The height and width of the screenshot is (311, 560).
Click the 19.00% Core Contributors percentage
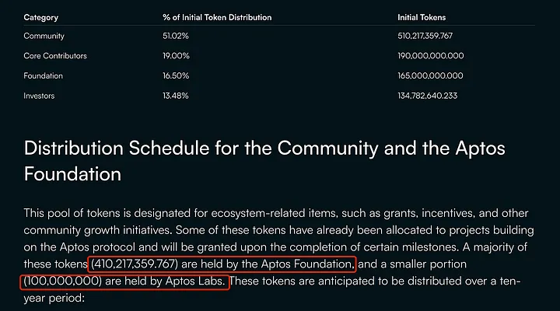pos(176,56)
